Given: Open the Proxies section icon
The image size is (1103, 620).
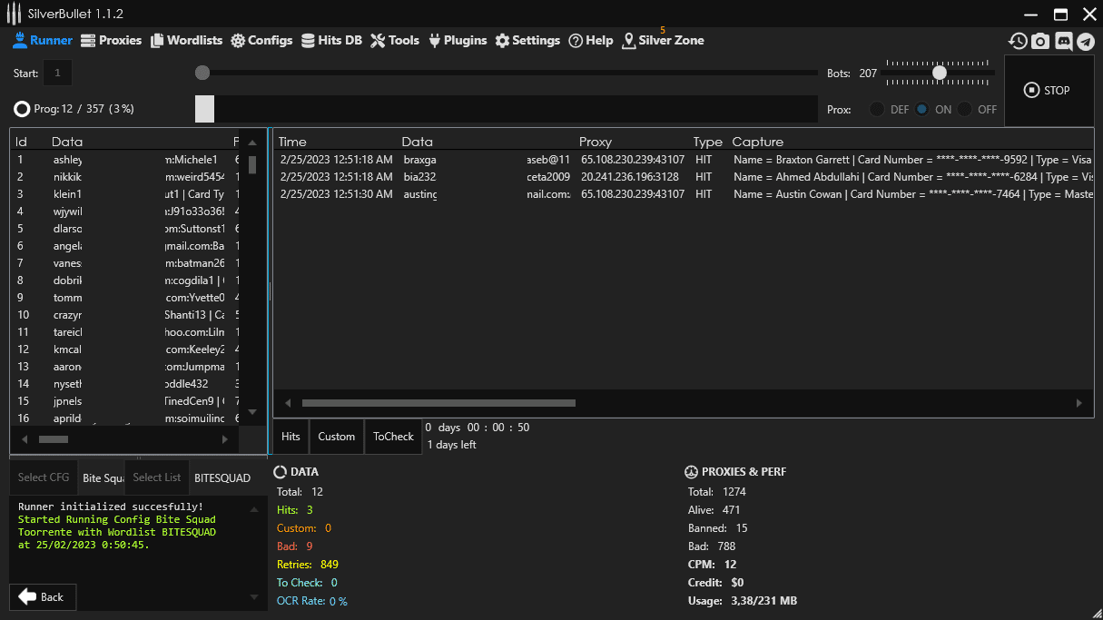Looking at the screenshot, I should (88, 41).
